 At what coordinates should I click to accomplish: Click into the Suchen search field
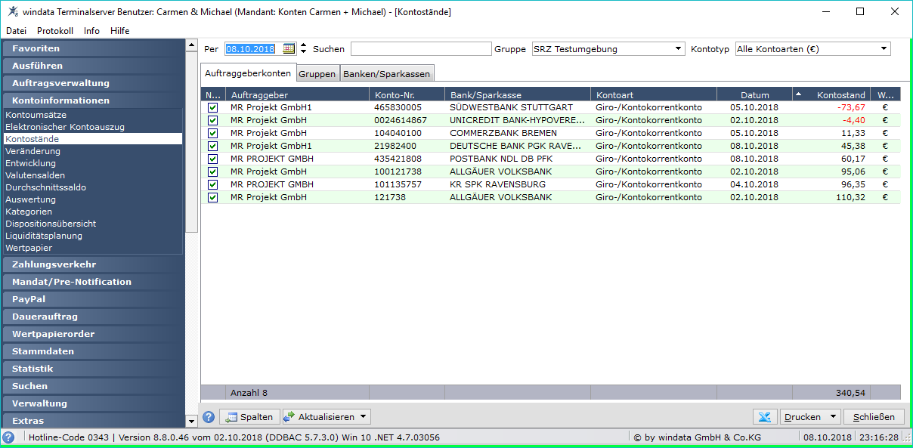[x=421, y=49]
